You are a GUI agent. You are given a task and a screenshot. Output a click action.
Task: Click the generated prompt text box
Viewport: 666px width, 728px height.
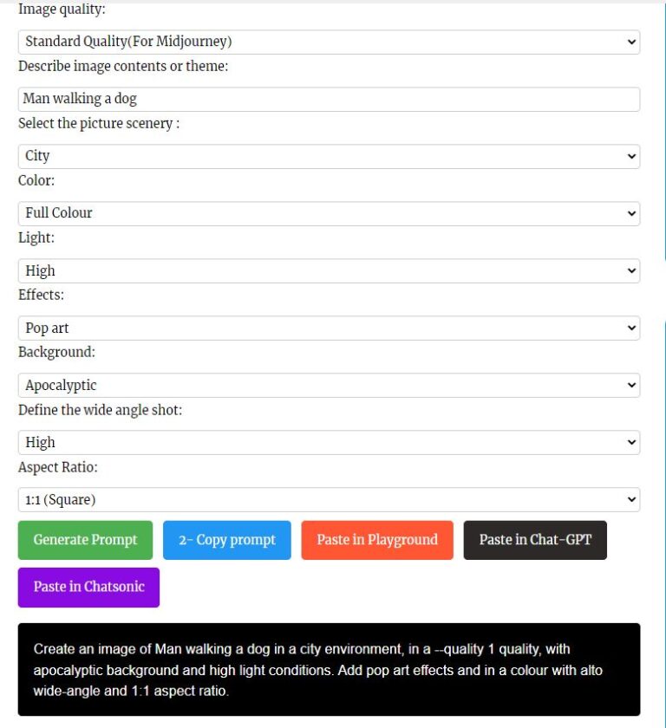[328, 669]
